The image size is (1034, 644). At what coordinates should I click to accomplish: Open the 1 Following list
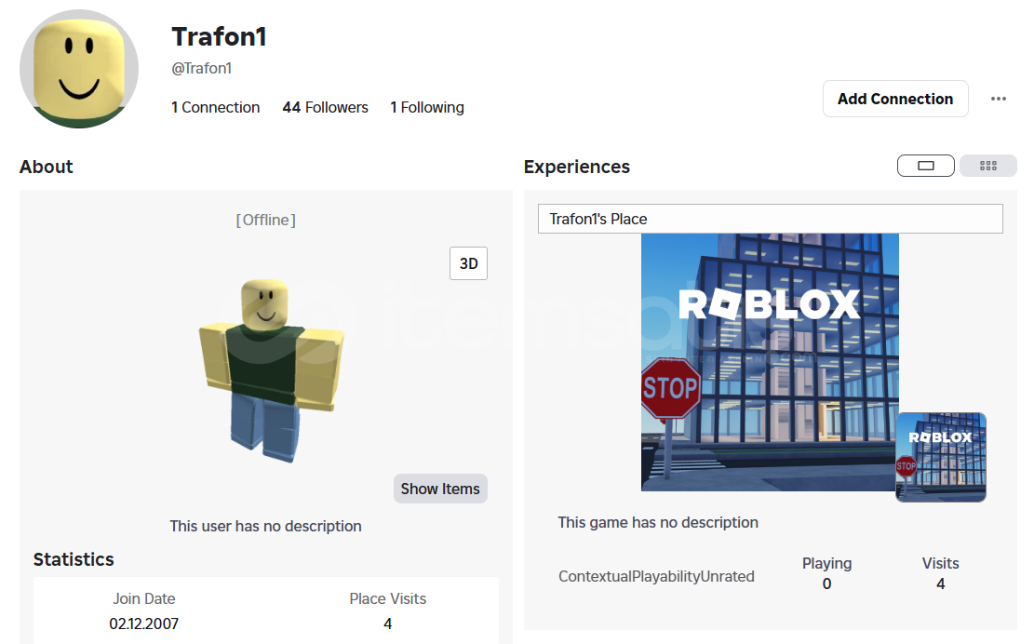click(426, 107)
